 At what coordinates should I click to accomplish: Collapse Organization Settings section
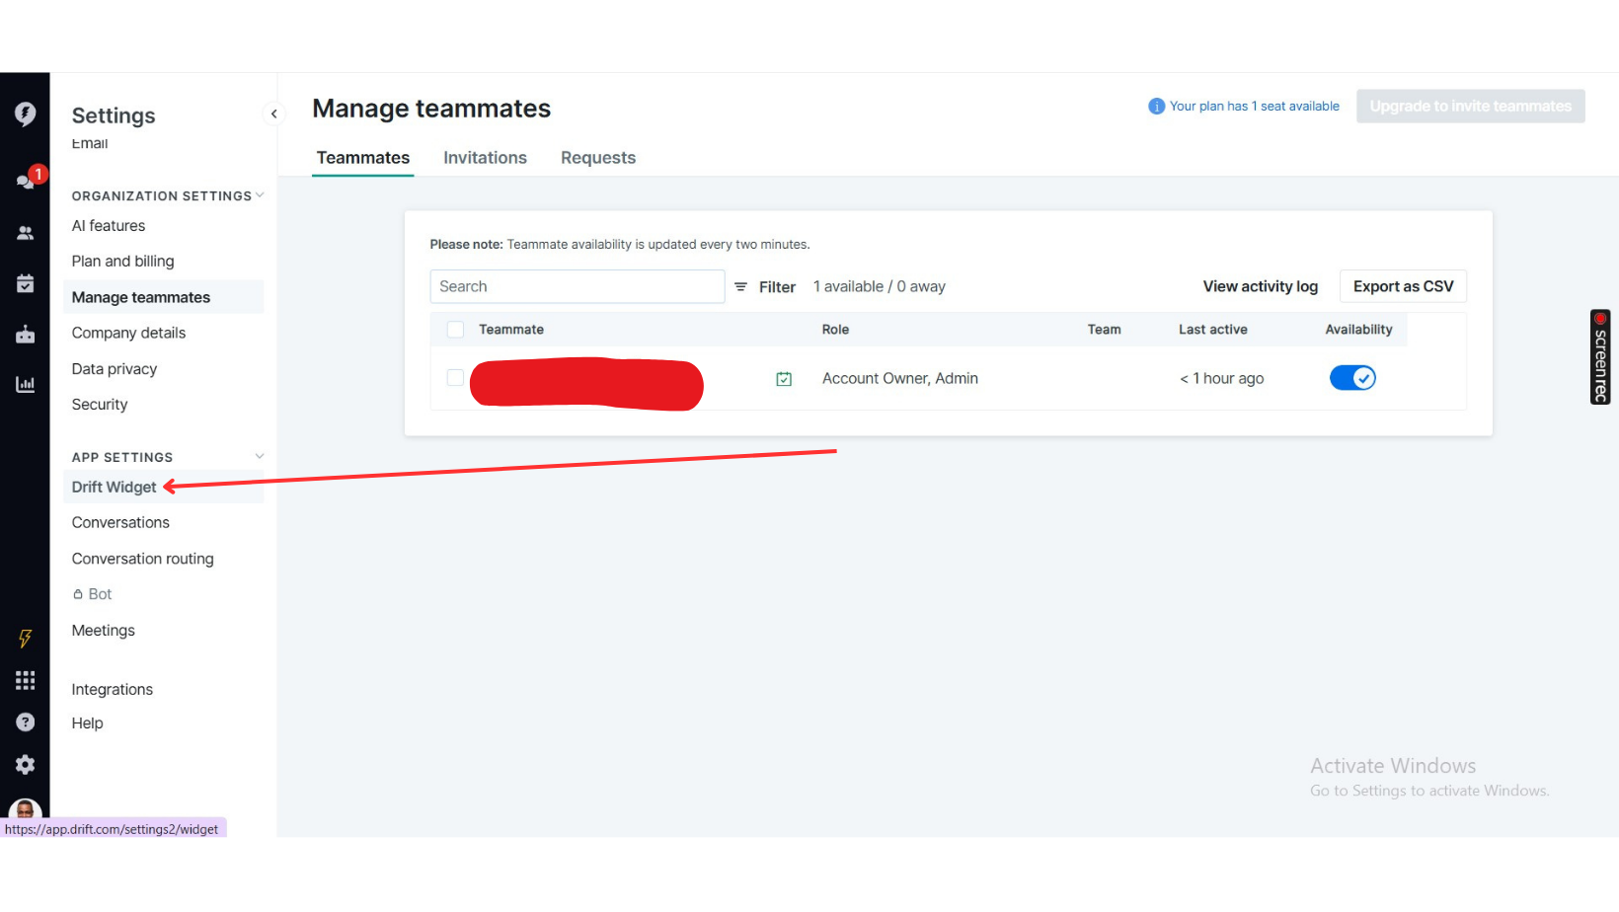click(x=260, y=195)
